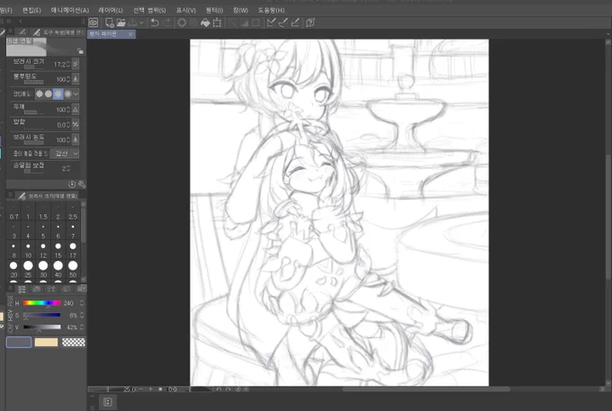
Task: Open the 표시(V) View menu
Action: point(185,11)
